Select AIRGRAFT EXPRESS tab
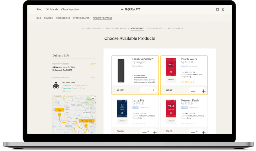 102,18
